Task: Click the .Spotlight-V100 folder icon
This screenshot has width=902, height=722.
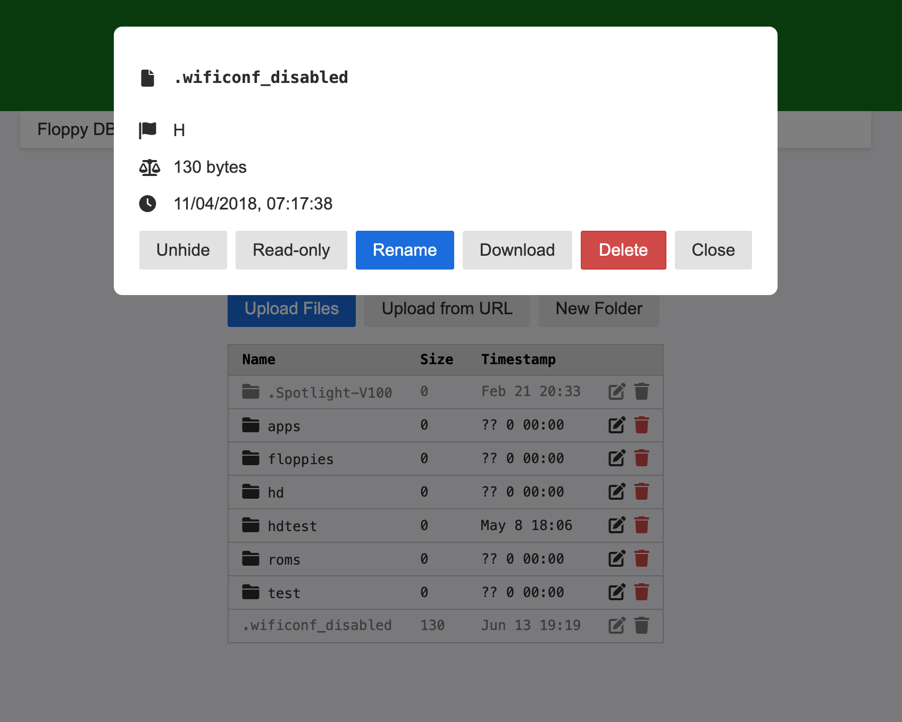Action: [250, 391]
